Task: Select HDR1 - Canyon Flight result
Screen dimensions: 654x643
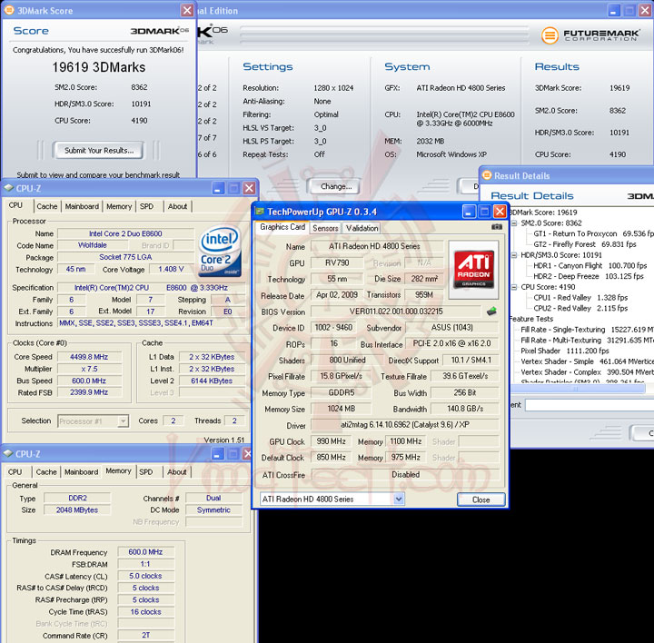Action: 590,265
